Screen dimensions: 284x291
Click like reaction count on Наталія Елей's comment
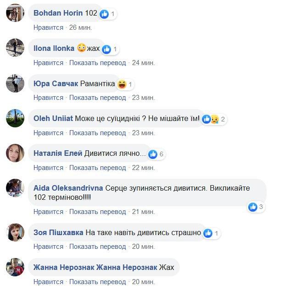click(x=156, y=154)
